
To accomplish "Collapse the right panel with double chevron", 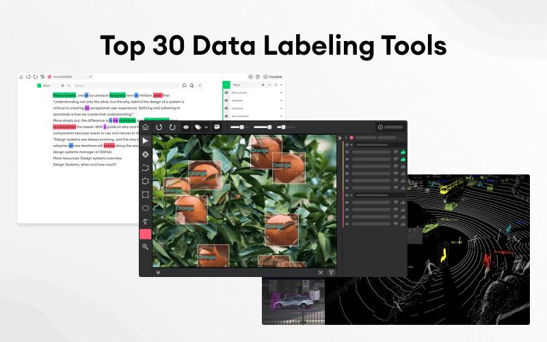I will coord(340,137).
